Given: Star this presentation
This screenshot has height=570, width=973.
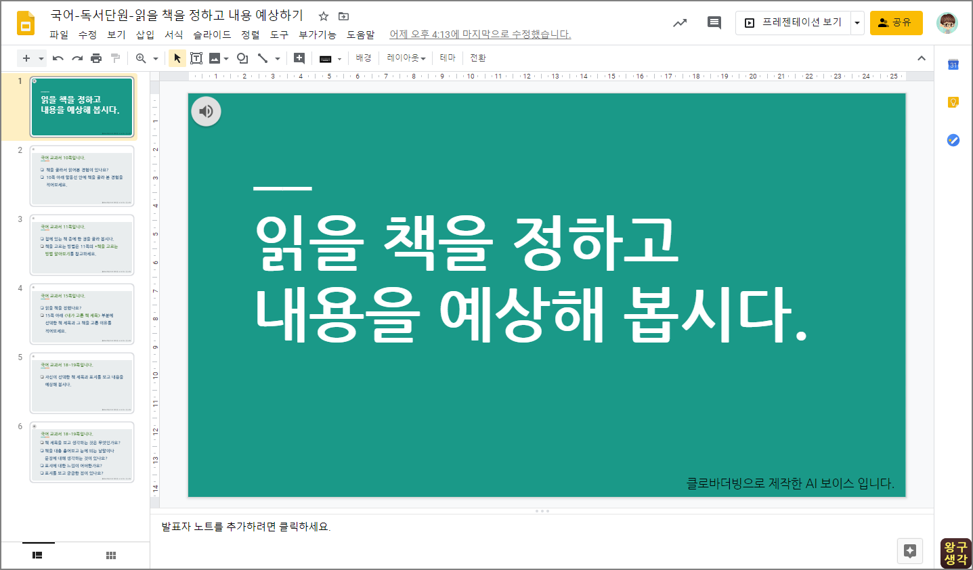Looking at the screenshot, I should 324,16.
